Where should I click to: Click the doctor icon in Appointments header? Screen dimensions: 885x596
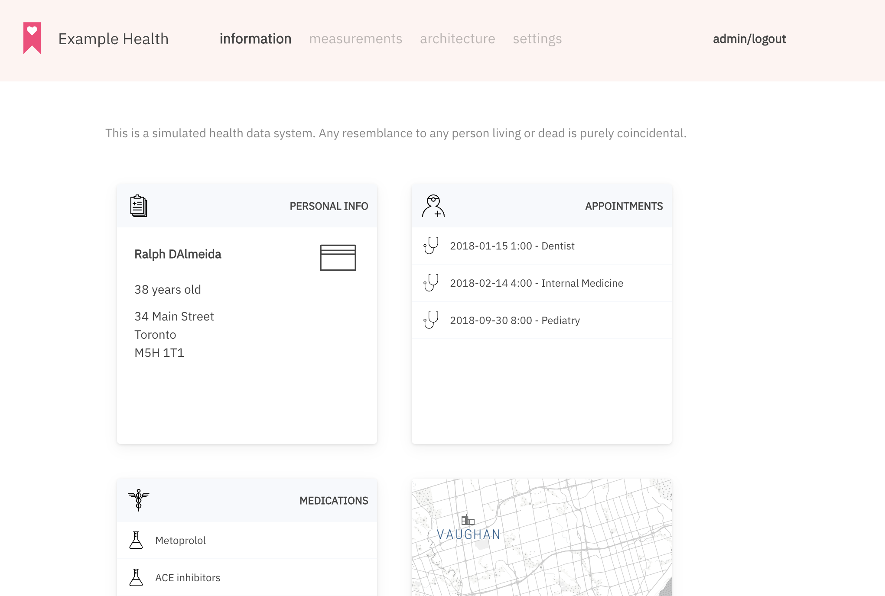[x=433, y=206]
